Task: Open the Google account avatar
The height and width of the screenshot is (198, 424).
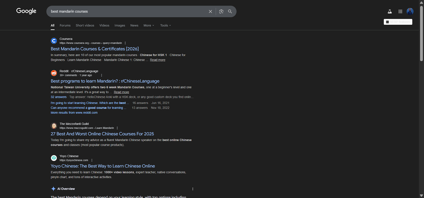Action: tap(410, 11)
